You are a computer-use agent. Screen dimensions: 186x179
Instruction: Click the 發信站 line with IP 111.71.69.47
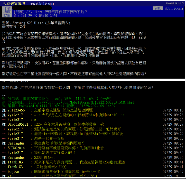coord(57,99)
